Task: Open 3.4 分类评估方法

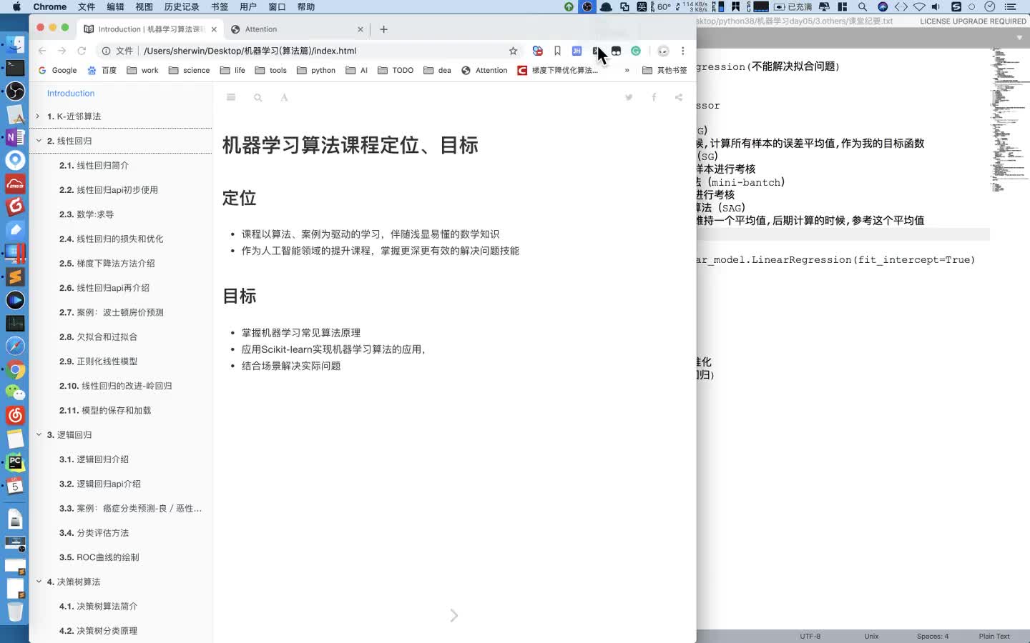Action: (x=94, y=533)
